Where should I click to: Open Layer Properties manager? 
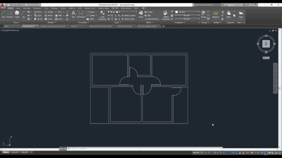pos(102,15)
